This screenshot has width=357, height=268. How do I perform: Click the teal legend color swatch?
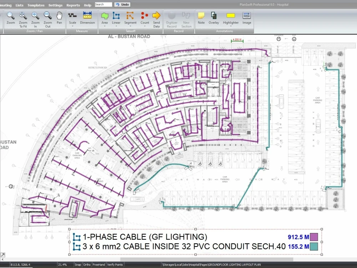[314, 247]
